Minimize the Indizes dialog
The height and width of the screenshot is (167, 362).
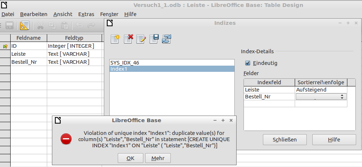pos(340,23)
